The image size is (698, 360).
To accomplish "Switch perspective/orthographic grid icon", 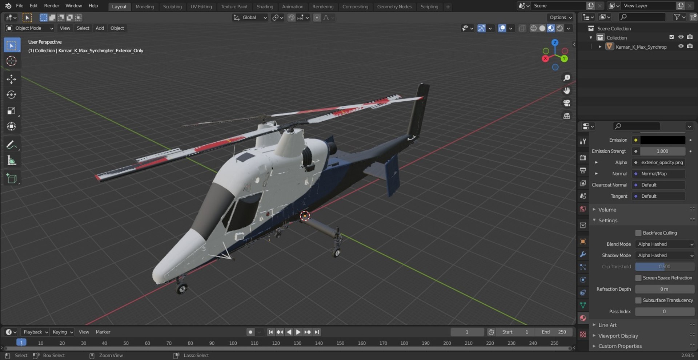I will pos(566,116).
